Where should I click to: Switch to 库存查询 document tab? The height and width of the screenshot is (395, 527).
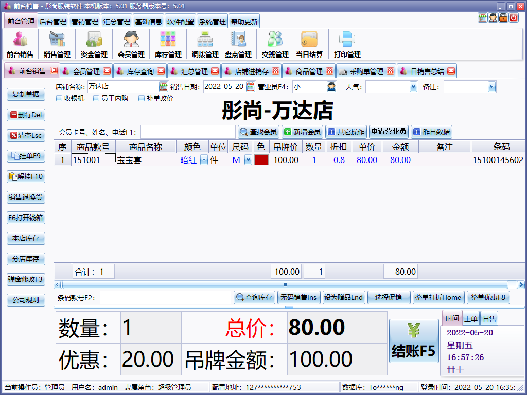tap(140, 71)
